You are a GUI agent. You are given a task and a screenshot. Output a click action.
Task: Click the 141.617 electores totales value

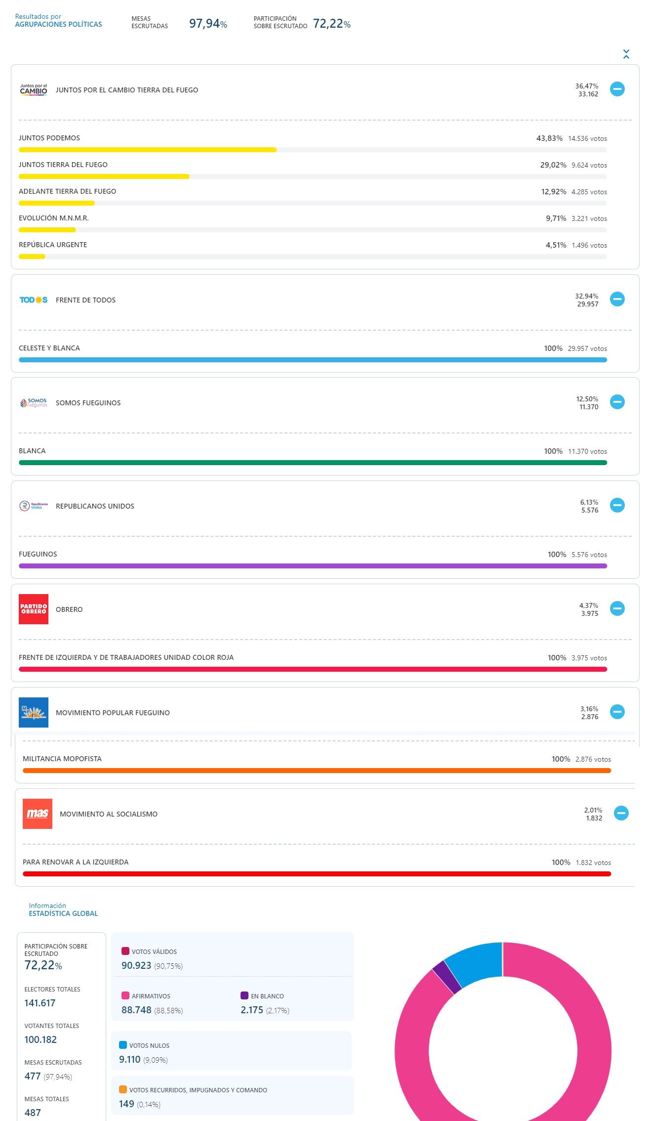pyautogui.click(x=40, y=1003)
